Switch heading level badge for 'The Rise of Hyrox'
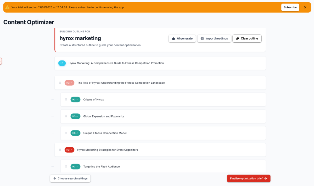The width and height of the screenshot is (314, 186). coord(69,83)
